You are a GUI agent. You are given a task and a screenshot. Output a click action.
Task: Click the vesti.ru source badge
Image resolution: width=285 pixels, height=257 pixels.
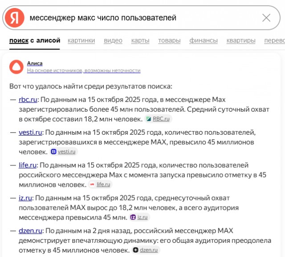pyautogui.click(x=64, y=152)
